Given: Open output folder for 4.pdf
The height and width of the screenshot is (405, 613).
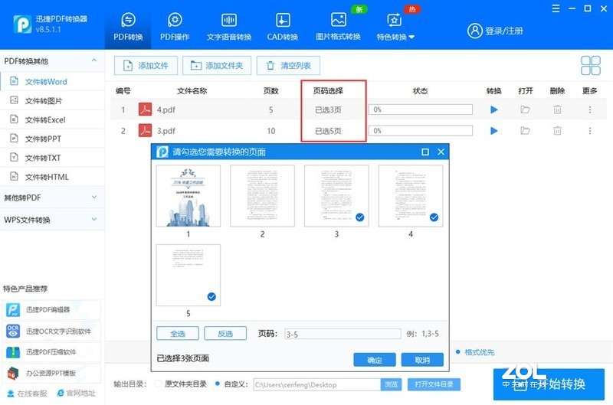Looking at the screenshot, I should pyautogui.click(x=525, y=109).
